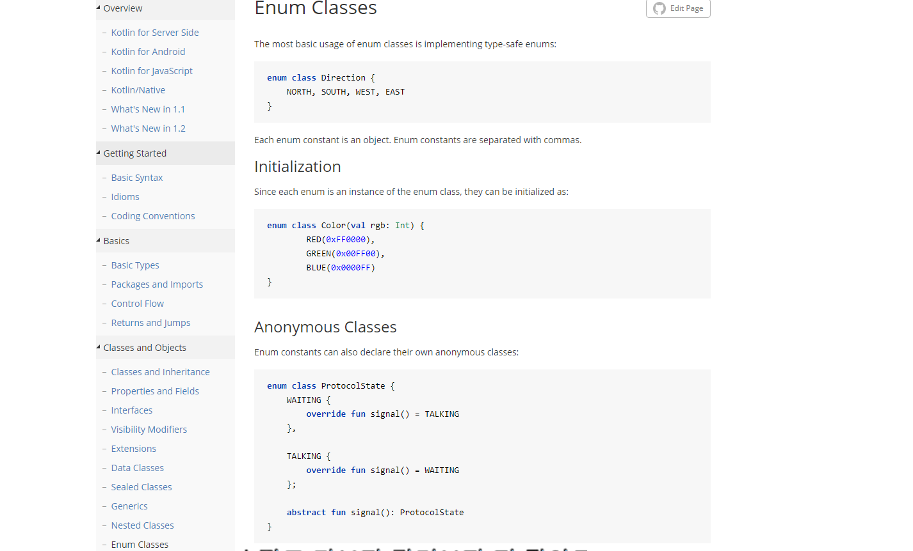
Task: Open Kotlin for Android page
Action: [148, 52]
